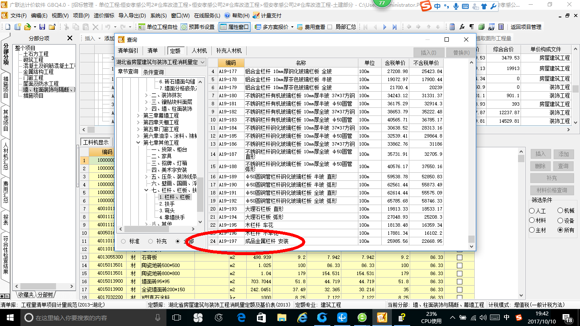Open Microsoft Edge from the taskbar
Viewport: 580px width, 326px height.
tap(242, 318)
